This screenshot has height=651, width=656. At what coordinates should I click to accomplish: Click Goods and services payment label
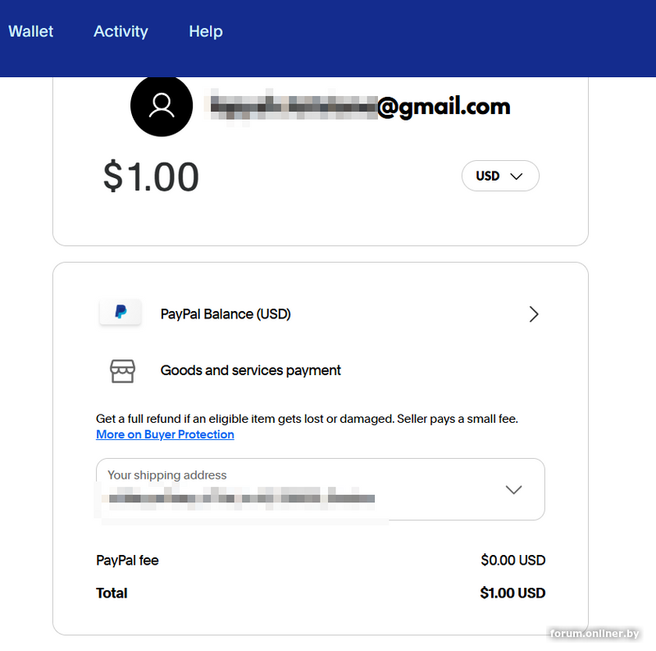(x=250, y=370)
